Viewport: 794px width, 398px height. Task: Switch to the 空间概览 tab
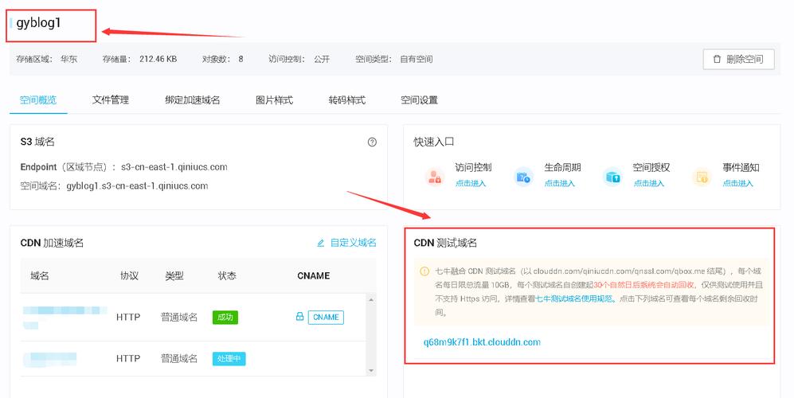(x=38, y=100)
